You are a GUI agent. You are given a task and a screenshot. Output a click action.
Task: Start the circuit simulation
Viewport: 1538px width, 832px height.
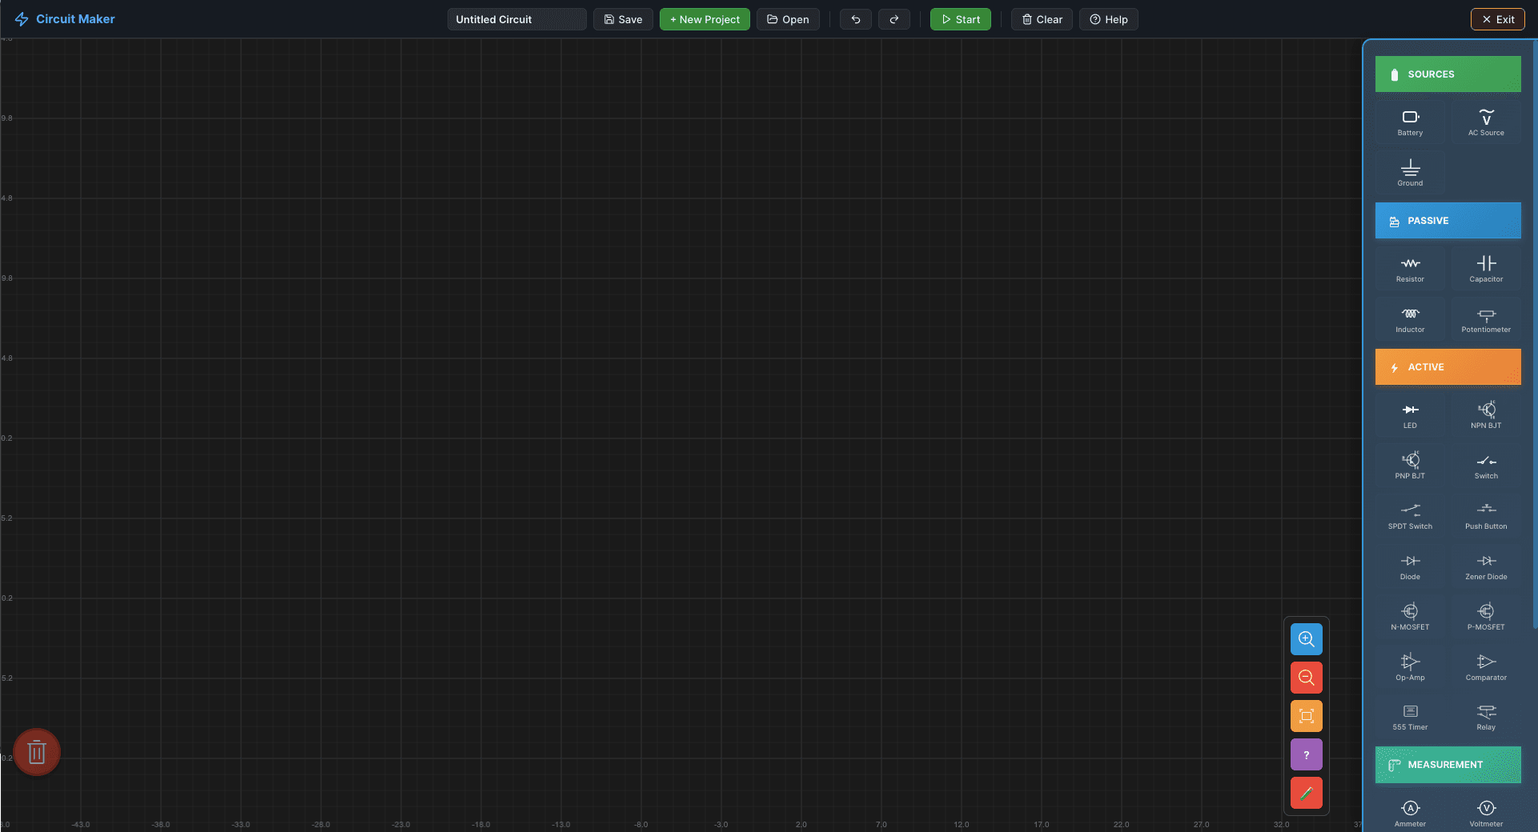tap(960, 19)
